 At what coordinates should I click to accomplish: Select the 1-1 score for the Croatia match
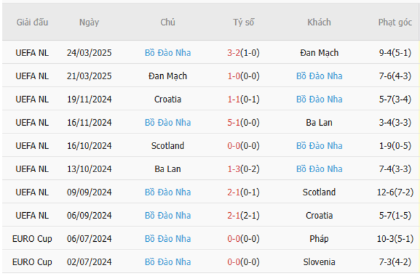[x=234, y=99]
